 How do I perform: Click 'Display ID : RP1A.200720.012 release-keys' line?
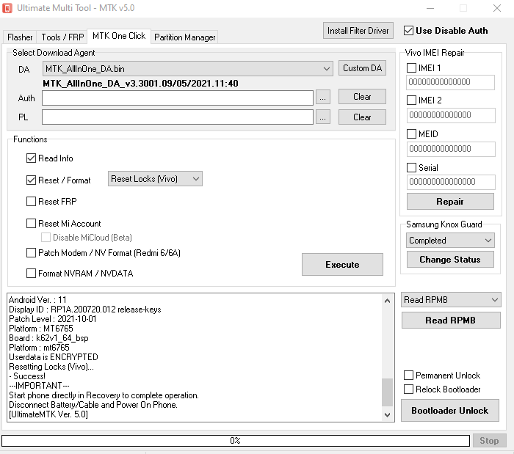85,310
